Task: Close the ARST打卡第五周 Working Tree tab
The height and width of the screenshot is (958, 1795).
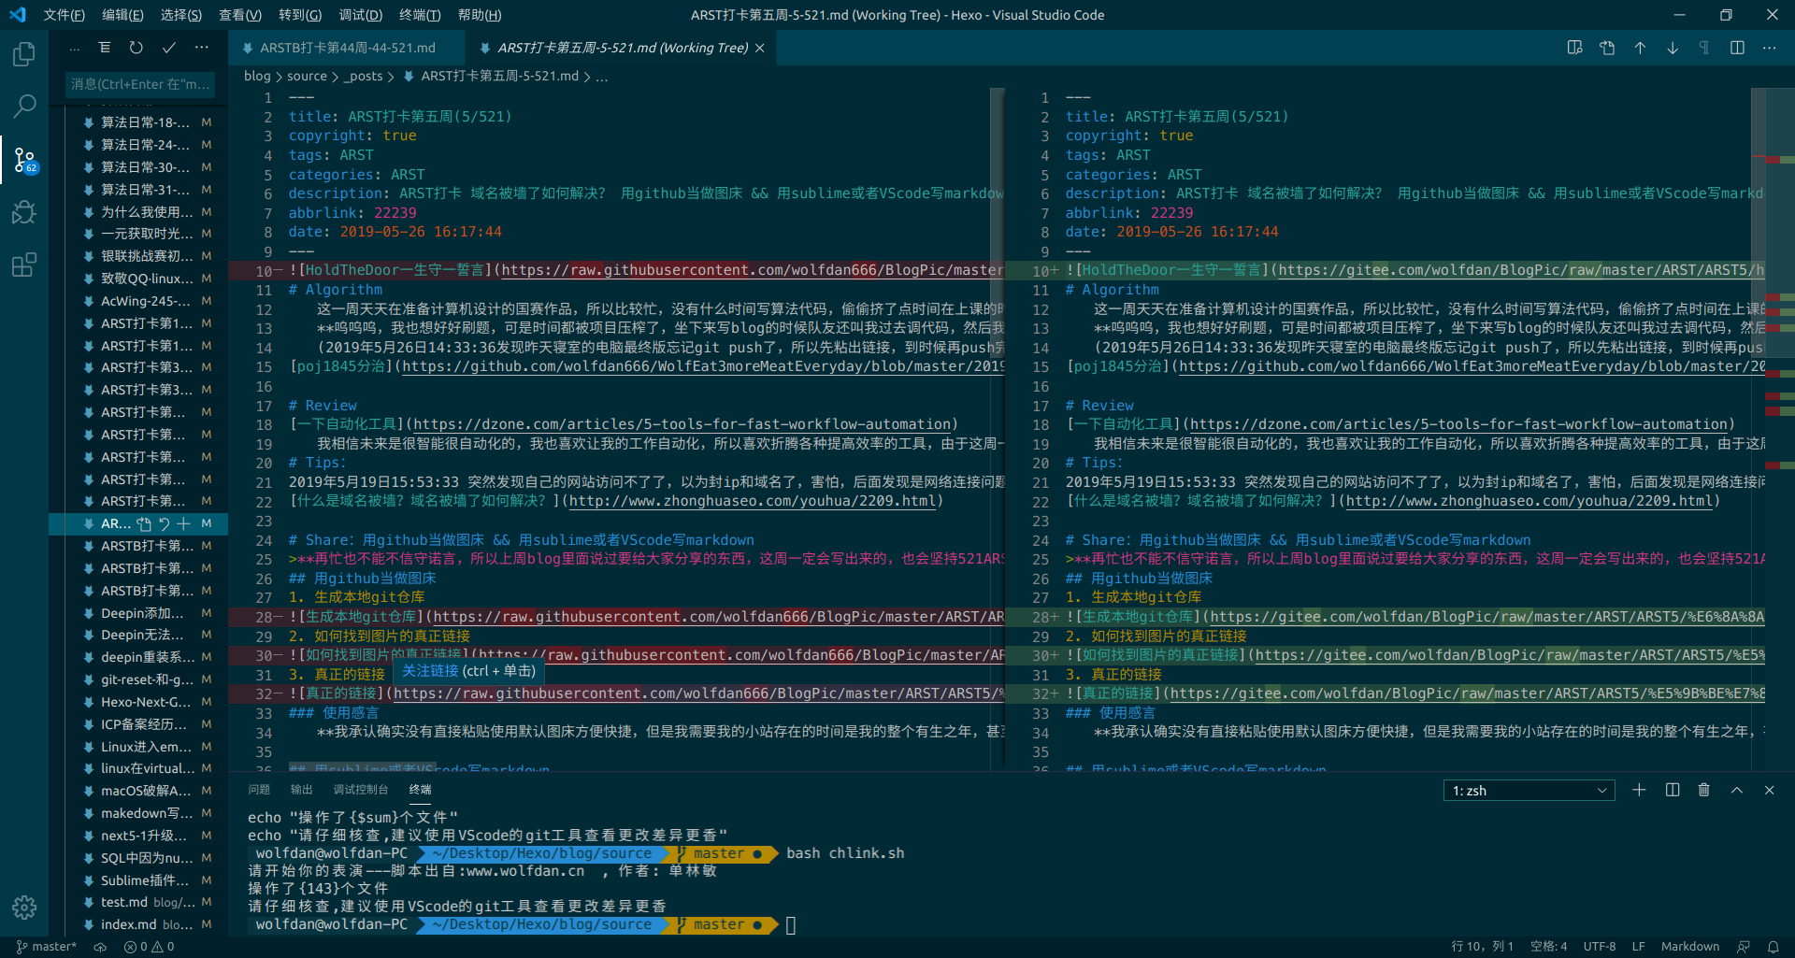Action: click(x=760, y=48)
